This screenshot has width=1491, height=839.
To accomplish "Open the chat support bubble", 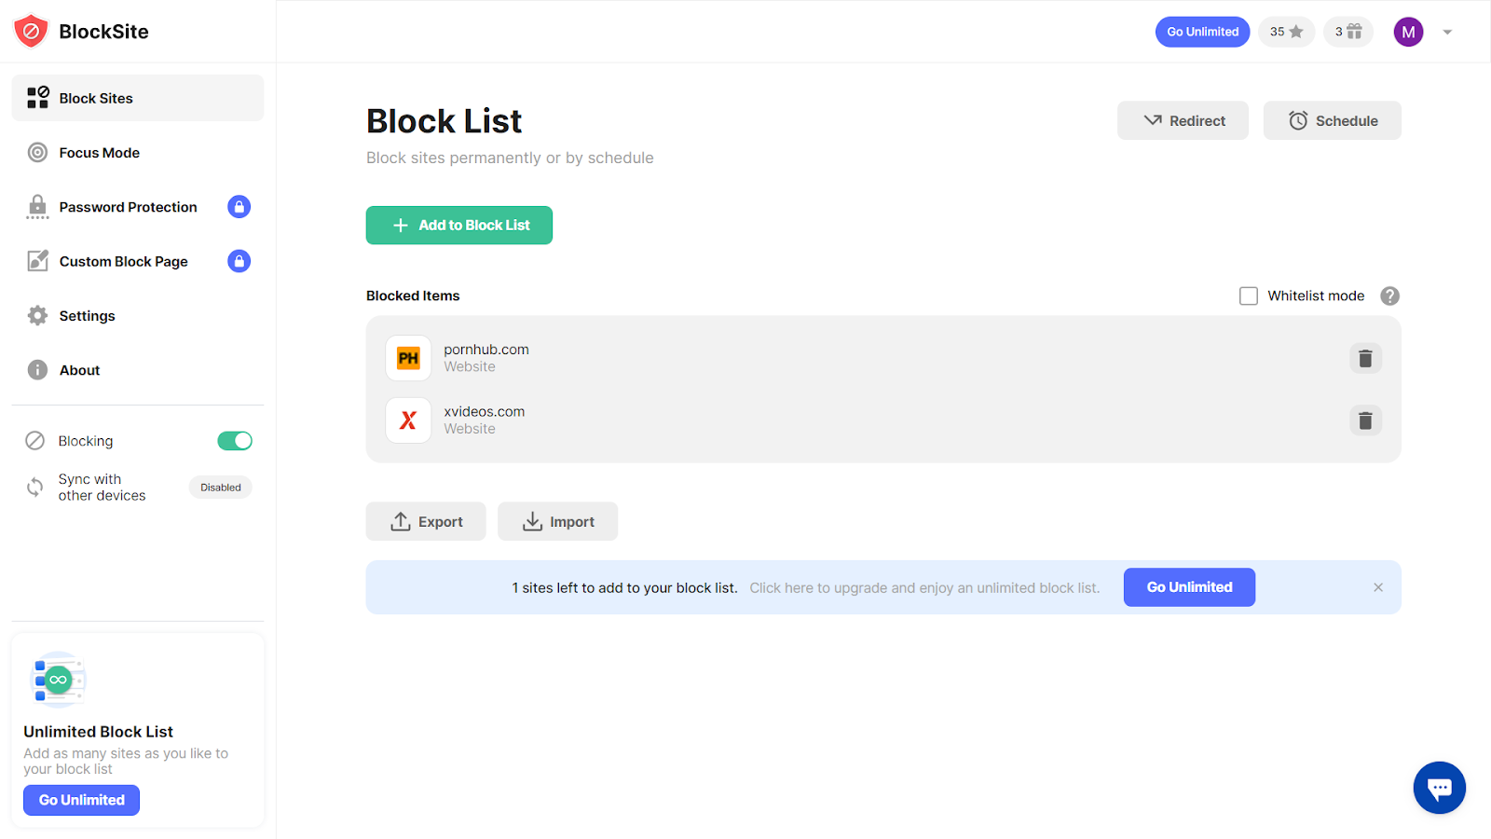I will [x=1439, y=787].
